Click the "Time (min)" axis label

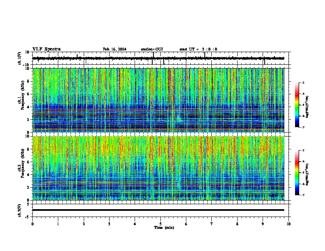tap(164, 228)
